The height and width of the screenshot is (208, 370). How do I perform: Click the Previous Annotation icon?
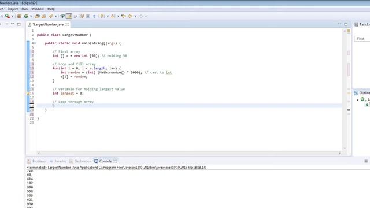point(113,16)
